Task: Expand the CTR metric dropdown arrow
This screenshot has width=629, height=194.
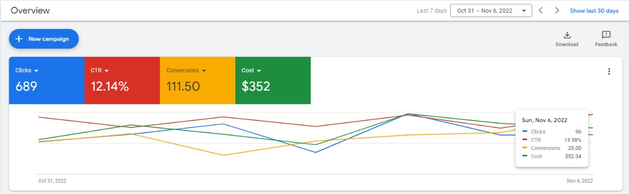Action: click(106, 71)
